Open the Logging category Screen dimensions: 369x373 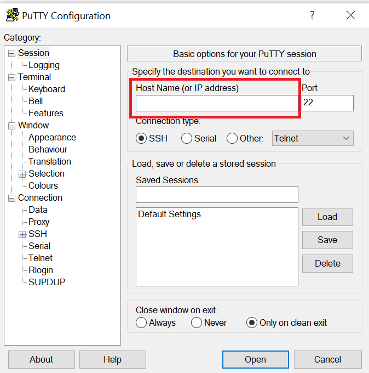click(x=44, y=65)
